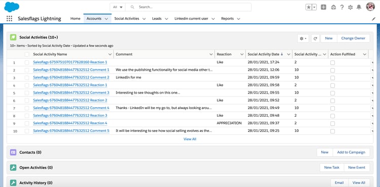Select the row 1 checkbox
The height and width of the screenshot is (187, 380).
[27, 62]
